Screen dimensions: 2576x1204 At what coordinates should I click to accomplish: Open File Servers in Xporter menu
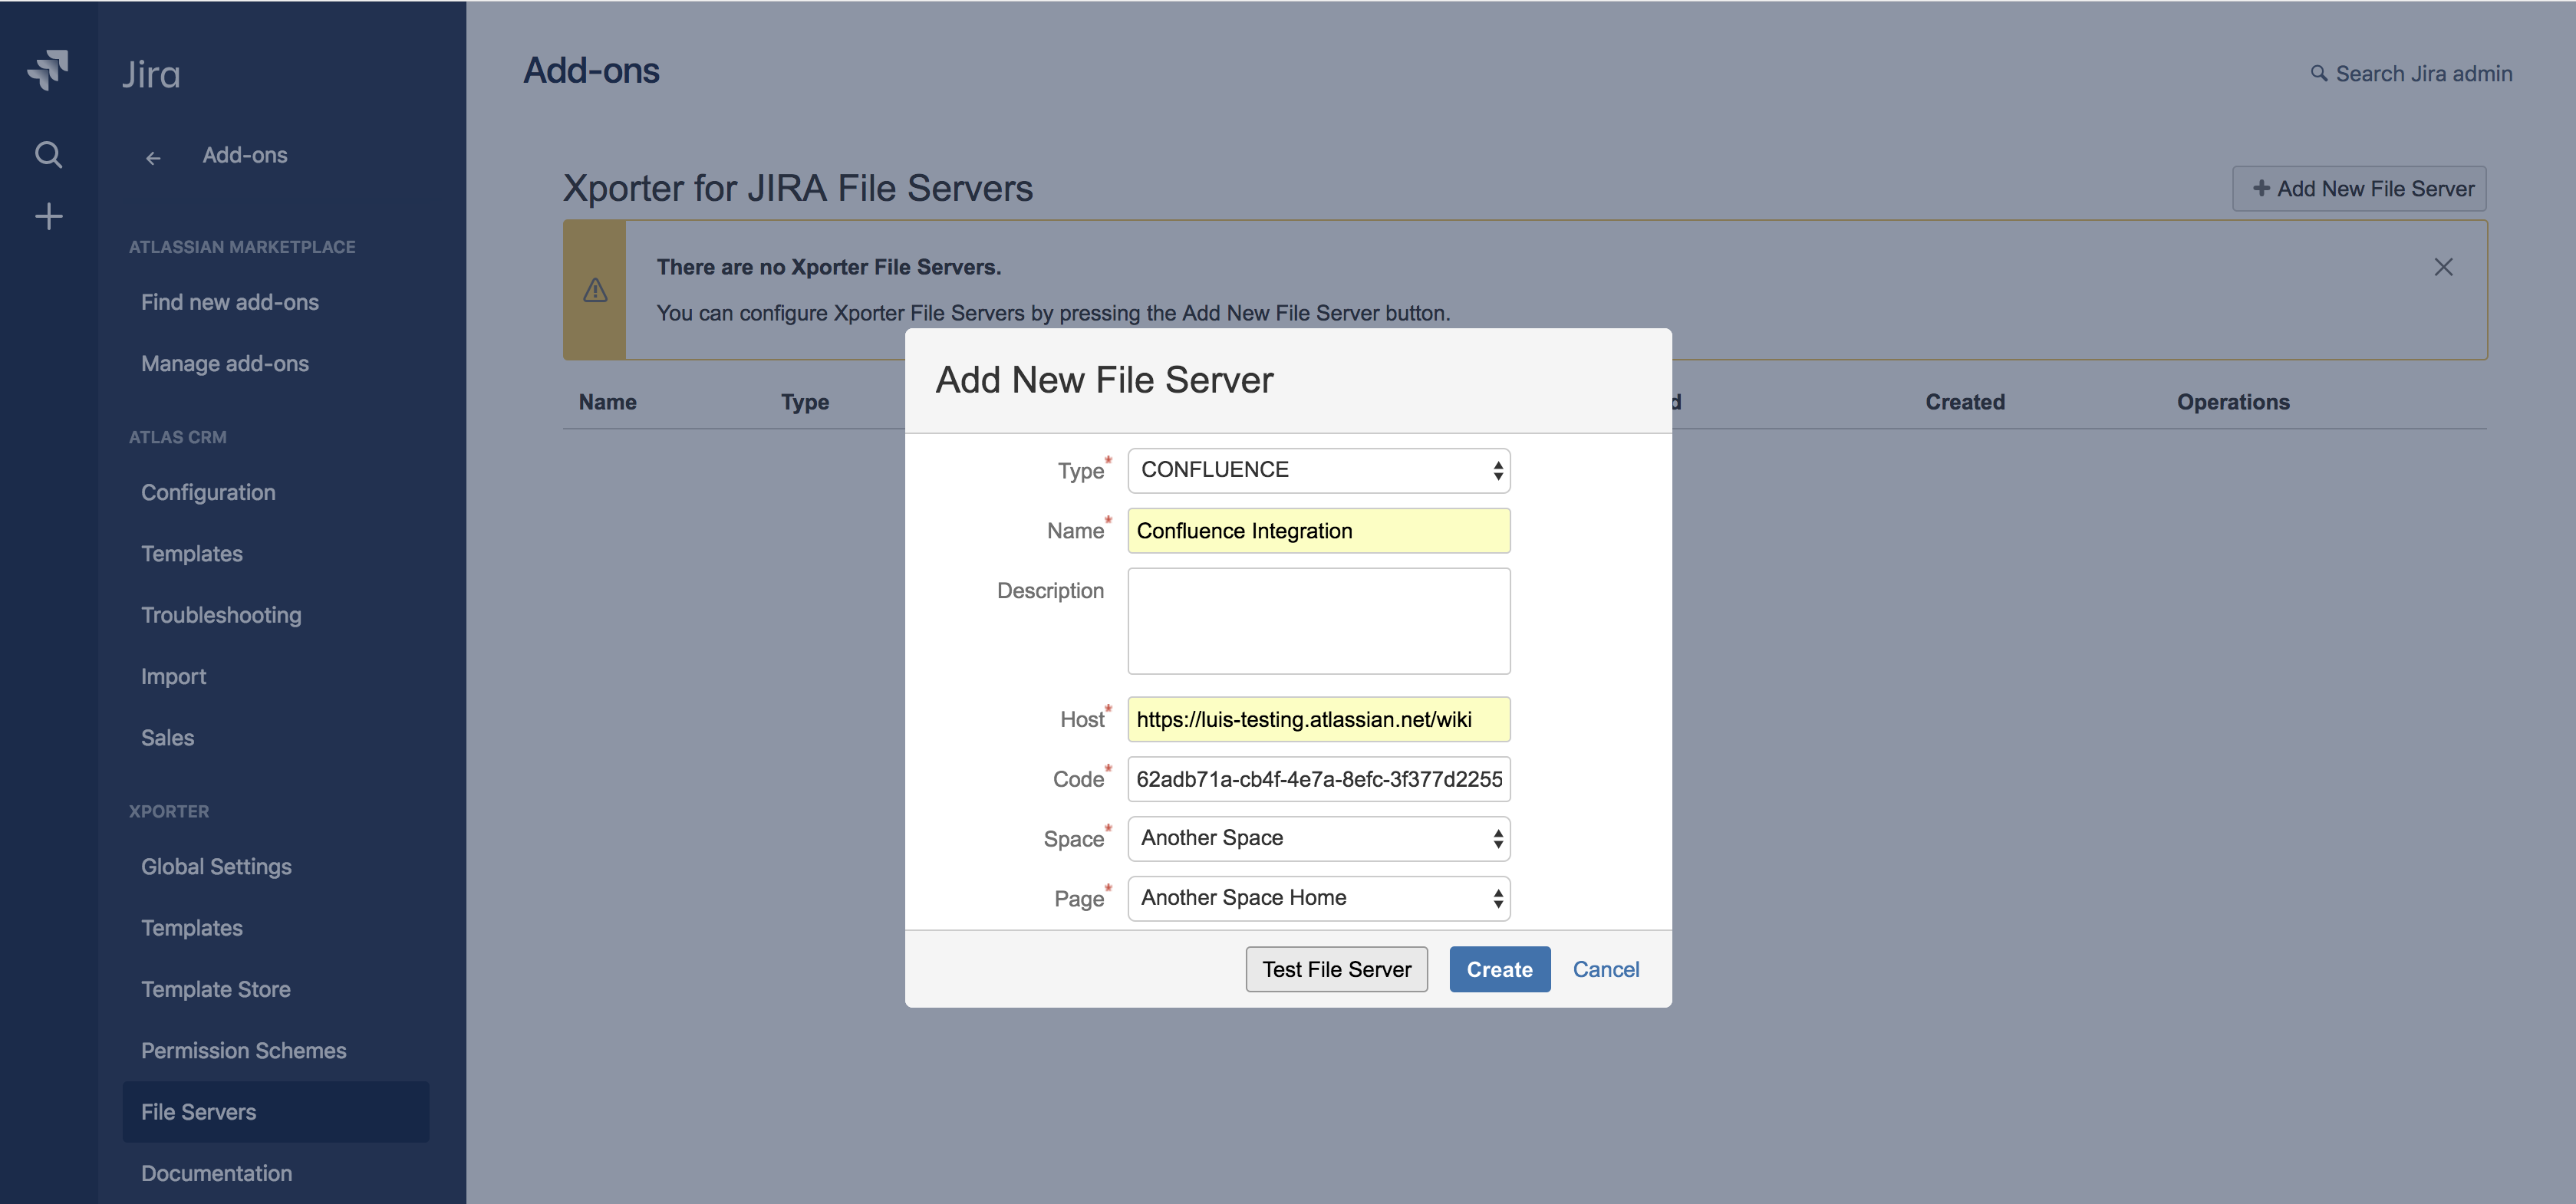[x=198, y=1111]
